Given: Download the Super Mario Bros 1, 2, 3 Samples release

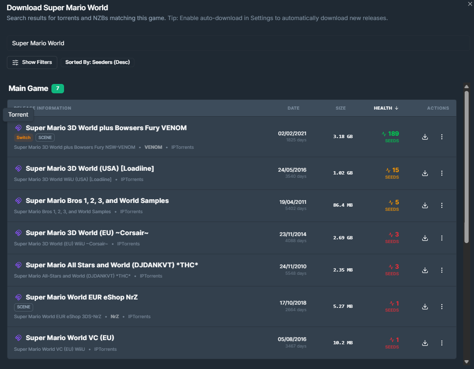Looking at the screenshot, I should click(x=425, y=205).
